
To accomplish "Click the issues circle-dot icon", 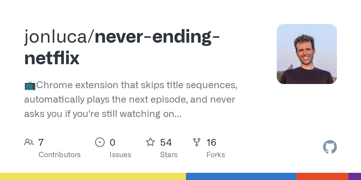I will click(100, 142).
